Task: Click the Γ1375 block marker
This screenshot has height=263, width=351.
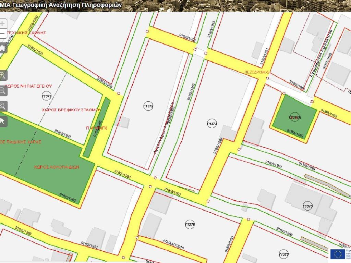Action: click(308, 206)
